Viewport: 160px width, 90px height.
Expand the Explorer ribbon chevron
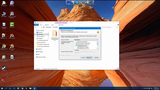(x=116, y=25)
